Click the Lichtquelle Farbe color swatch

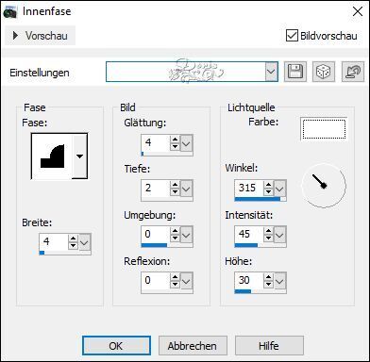click(324, 129)
